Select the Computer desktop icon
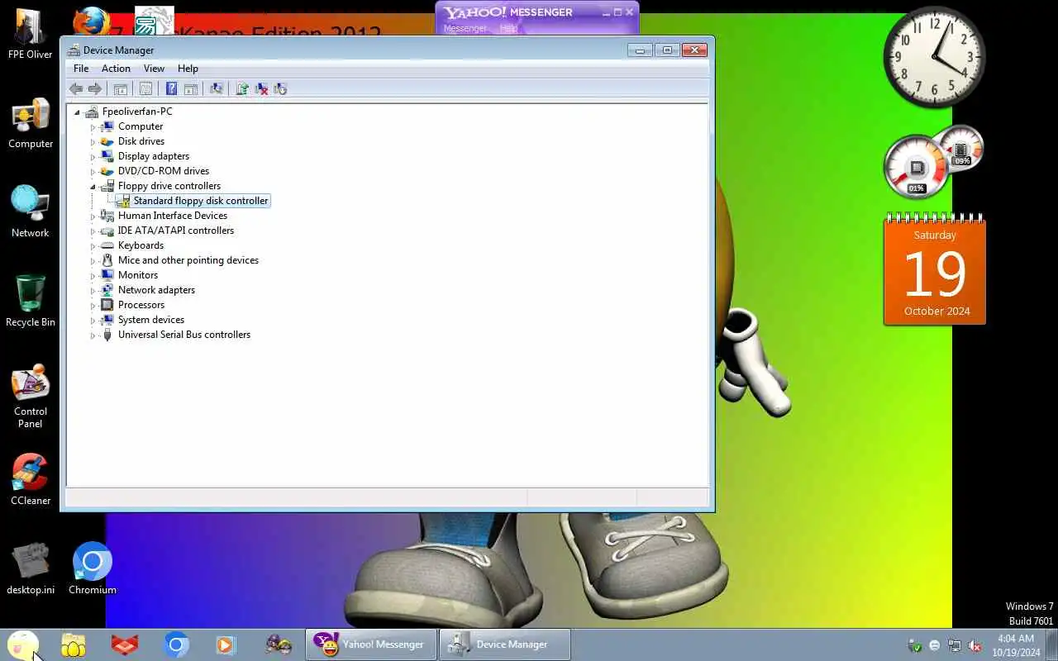Screen dimensions: 1058x661 point(31,124)
